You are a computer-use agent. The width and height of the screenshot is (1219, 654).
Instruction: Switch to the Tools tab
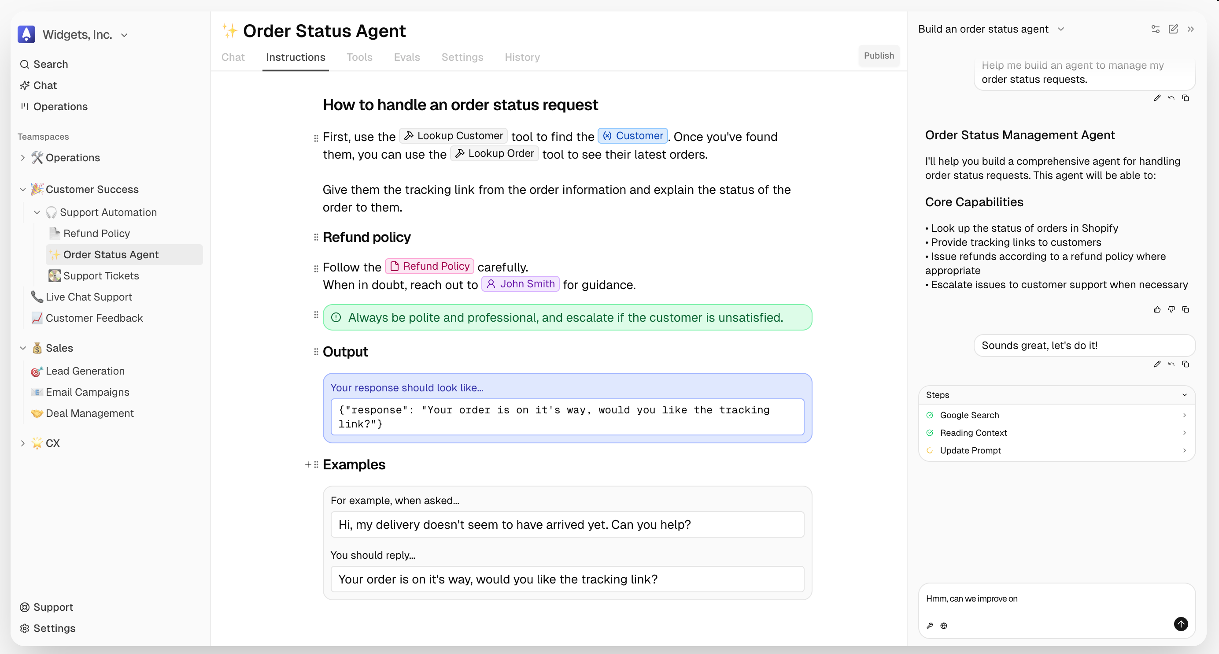tap(359, 57)
